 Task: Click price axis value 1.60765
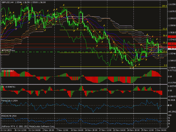(x=172, y=11)
